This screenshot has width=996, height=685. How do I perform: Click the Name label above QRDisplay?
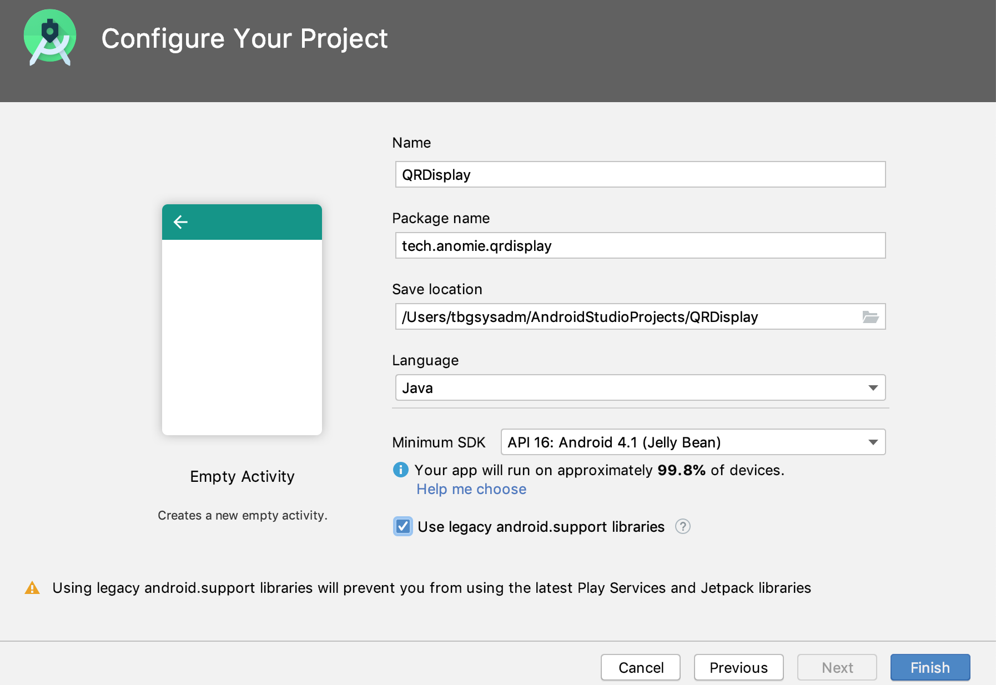point(411,143)
